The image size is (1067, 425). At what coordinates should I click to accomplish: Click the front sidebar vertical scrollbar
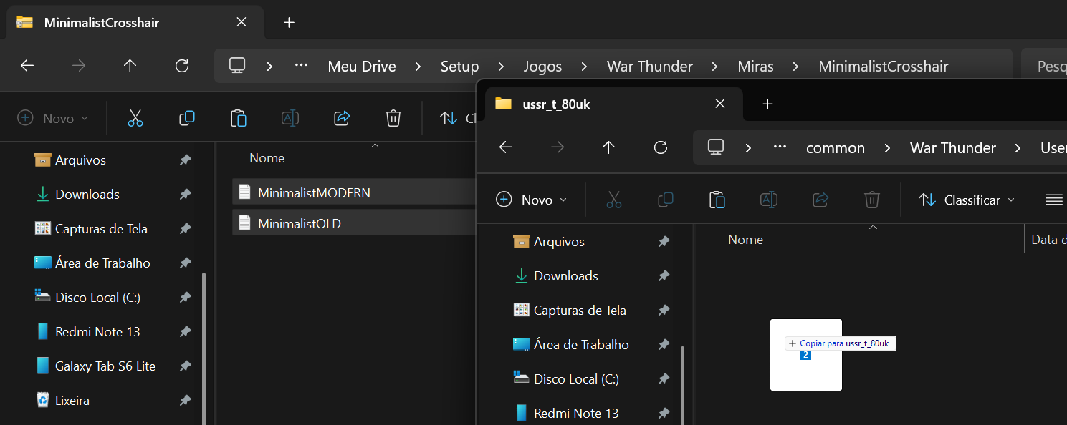[x=683, y=386]
